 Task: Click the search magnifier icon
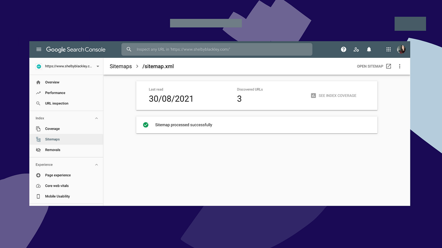[x=129, y=49]
